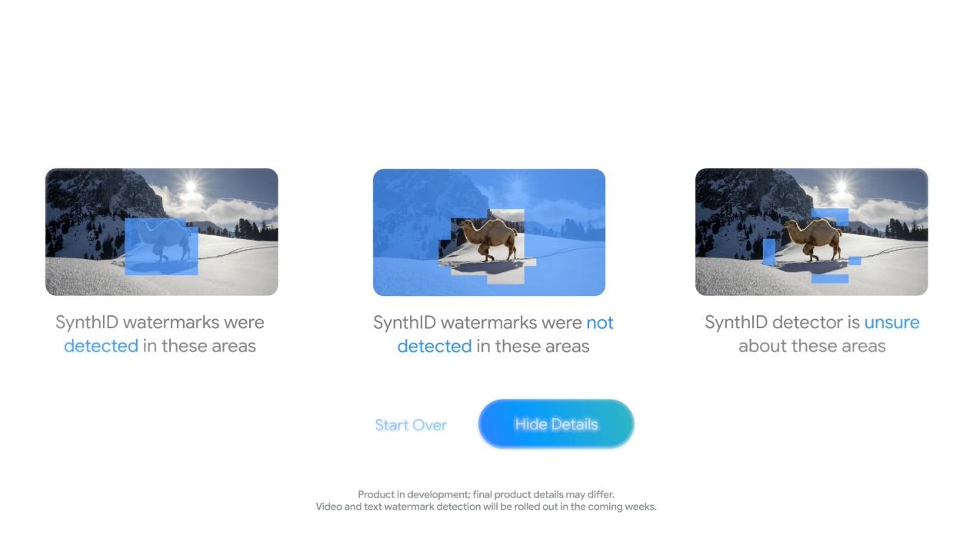Click the "SynthID watermarks were" left caption text
The height and width of the screenshot is (535, 966).
point(160,323)
